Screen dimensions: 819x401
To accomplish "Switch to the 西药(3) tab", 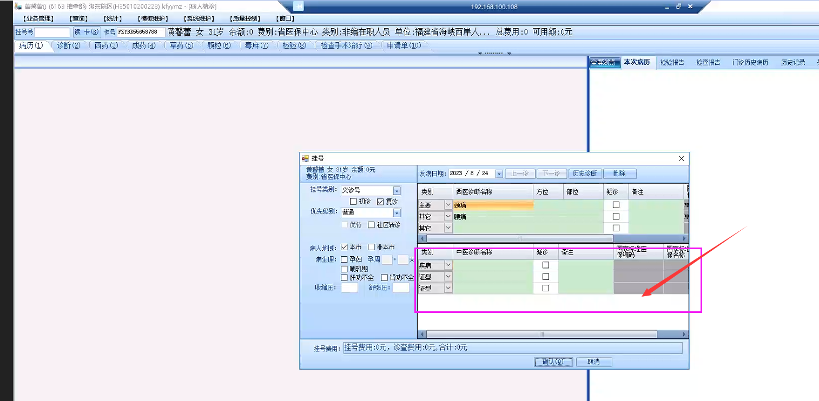I will 106,45.
